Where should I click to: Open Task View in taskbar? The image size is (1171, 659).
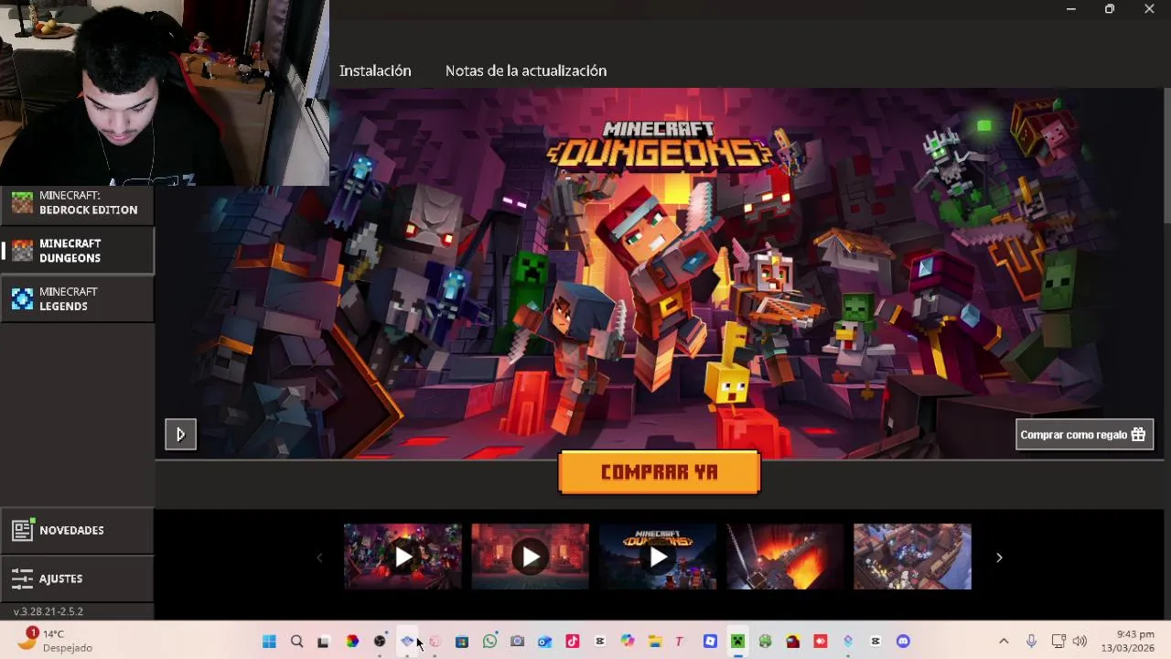[323, 642]
